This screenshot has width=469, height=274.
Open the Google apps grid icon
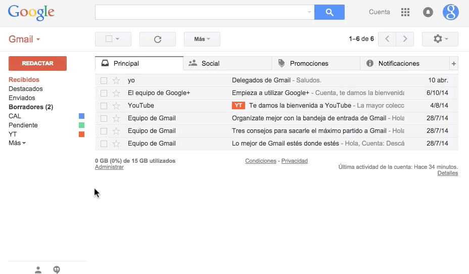pos(405,12)
